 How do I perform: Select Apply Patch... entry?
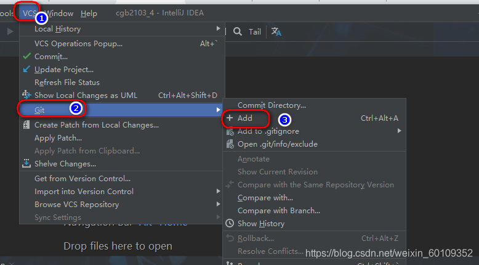[58, 138]
